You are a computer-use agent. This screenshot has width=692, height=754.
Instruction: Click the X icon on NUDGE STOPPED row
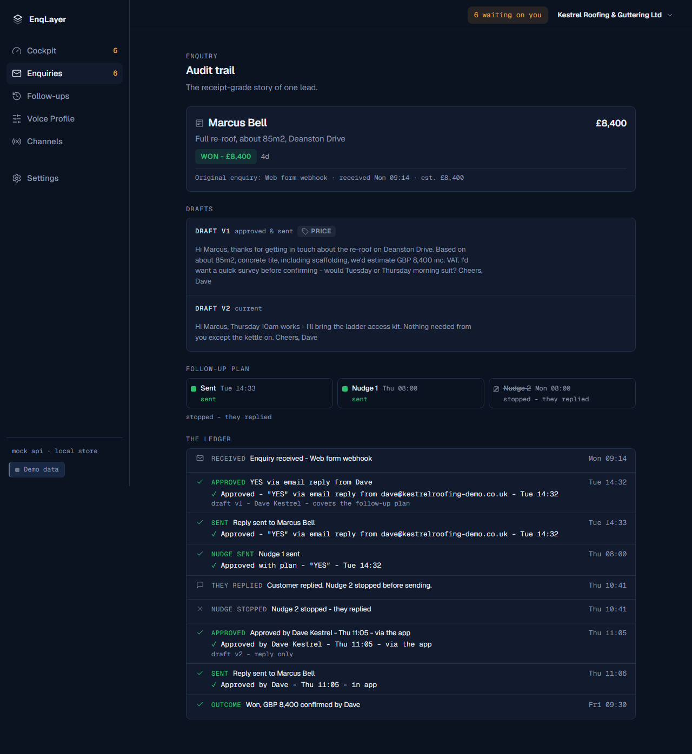coord(200,609)
